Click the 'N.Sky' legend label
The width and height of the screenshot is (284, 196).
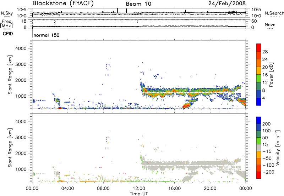pos(7,13)
